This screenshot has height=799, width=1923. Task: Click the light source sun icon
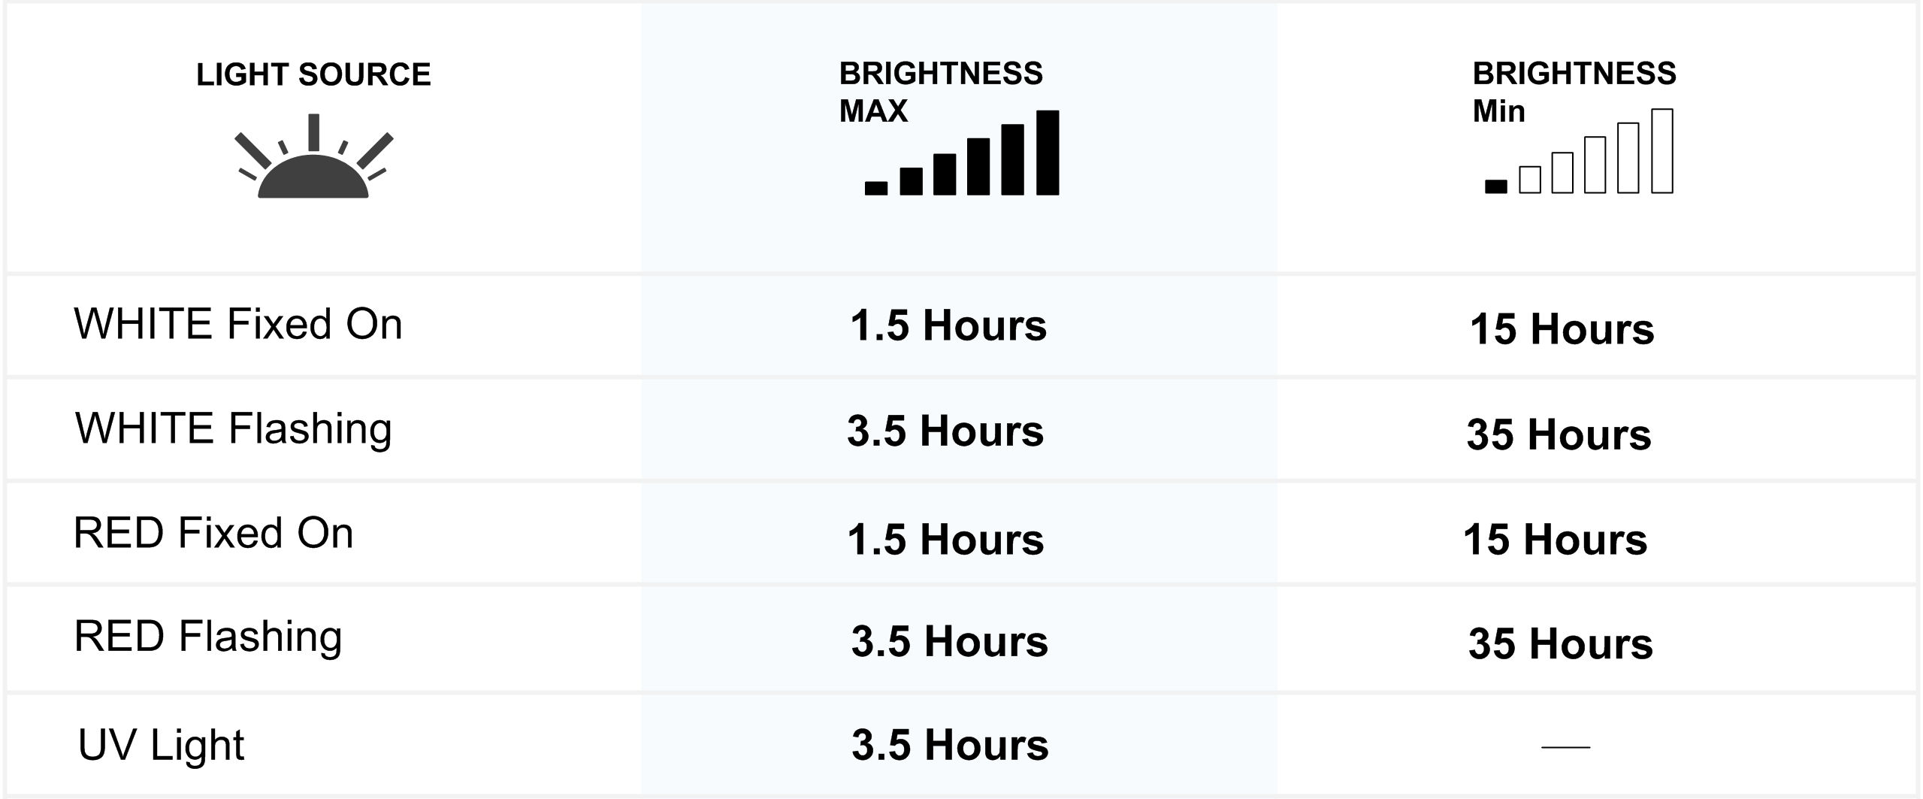(x=314, y=156)
